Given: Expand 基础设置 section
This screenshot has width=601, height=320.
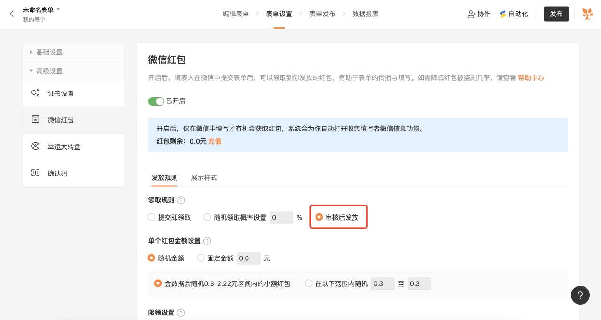Looking at the screenshot, I should [x=74, y=52].
